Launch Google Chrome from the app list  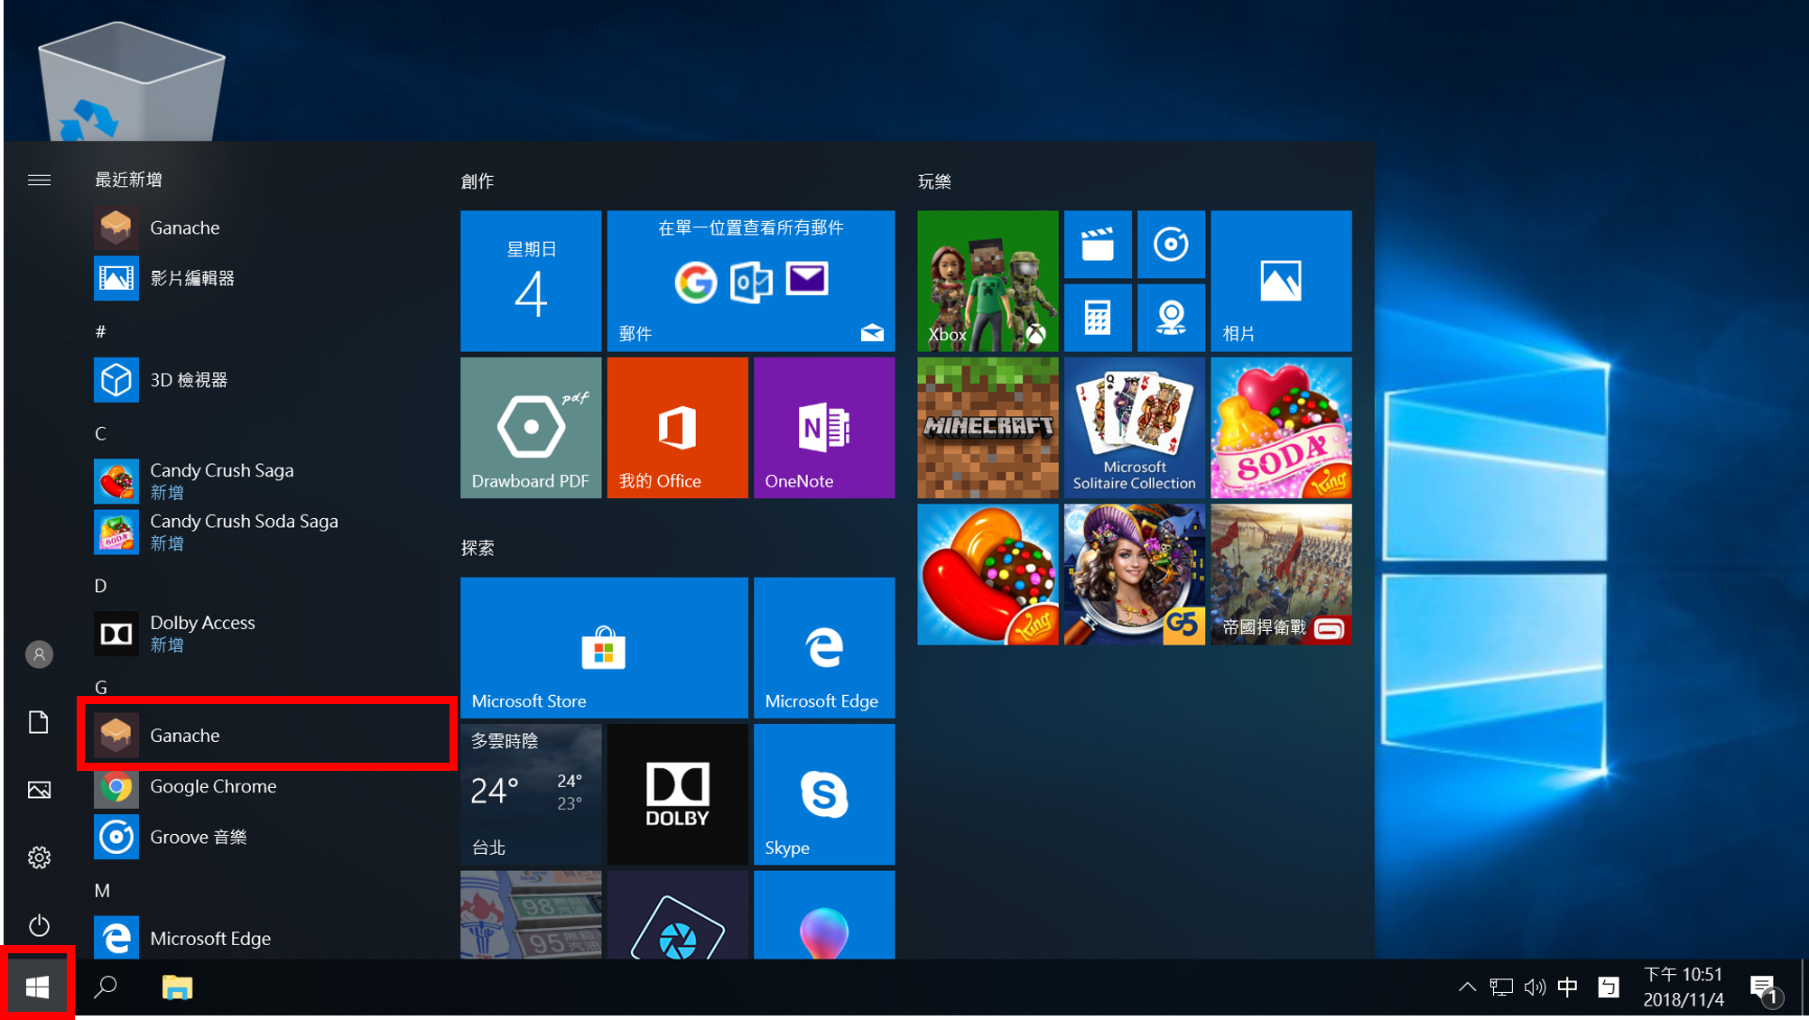(213, 786)
